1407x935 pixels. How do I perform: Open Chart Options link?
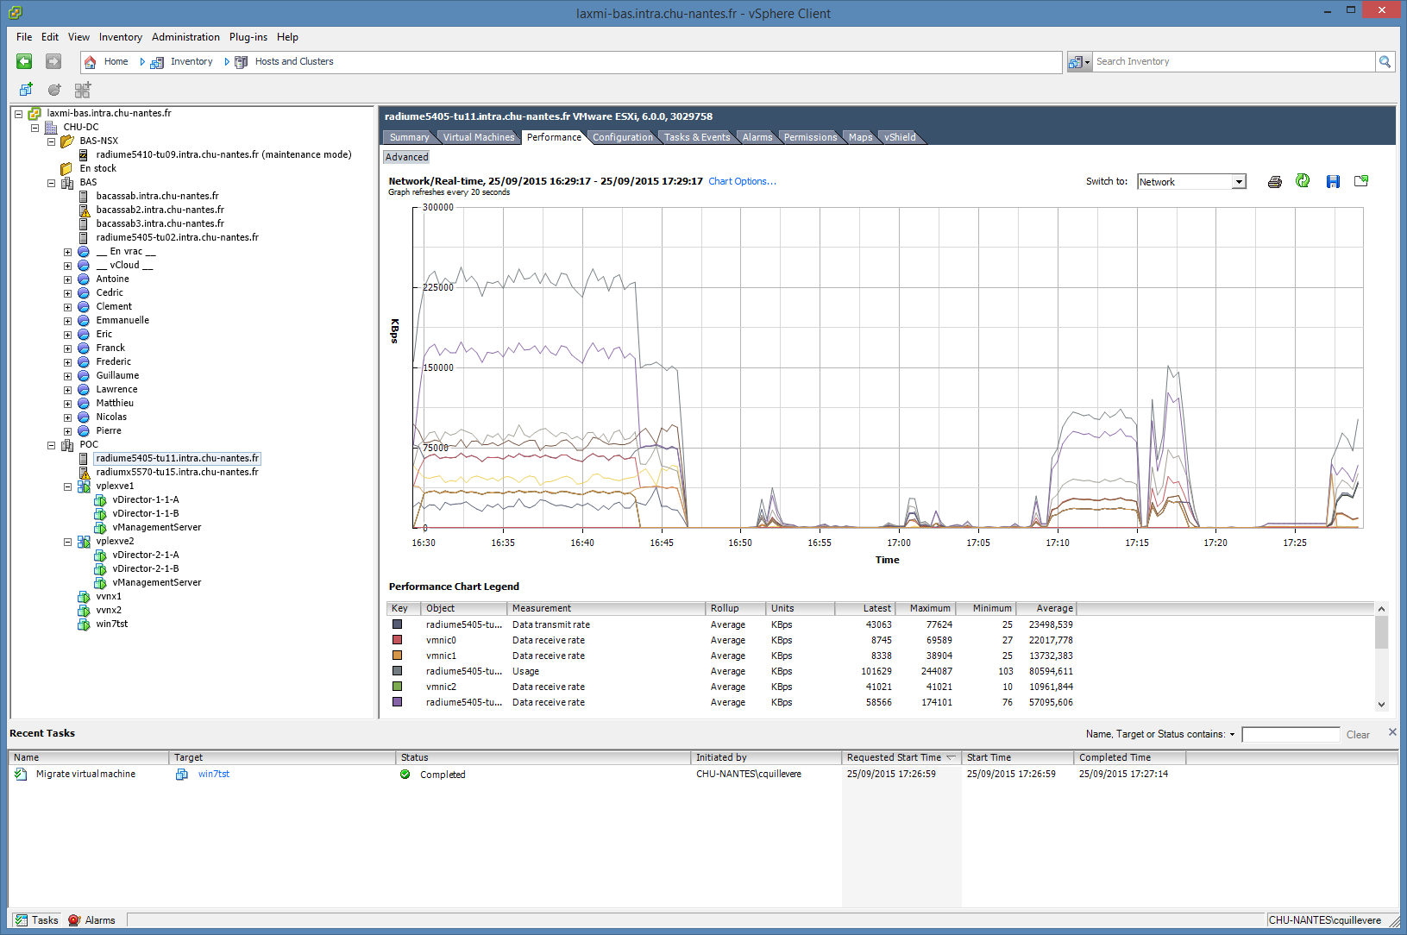coord(742,181)
